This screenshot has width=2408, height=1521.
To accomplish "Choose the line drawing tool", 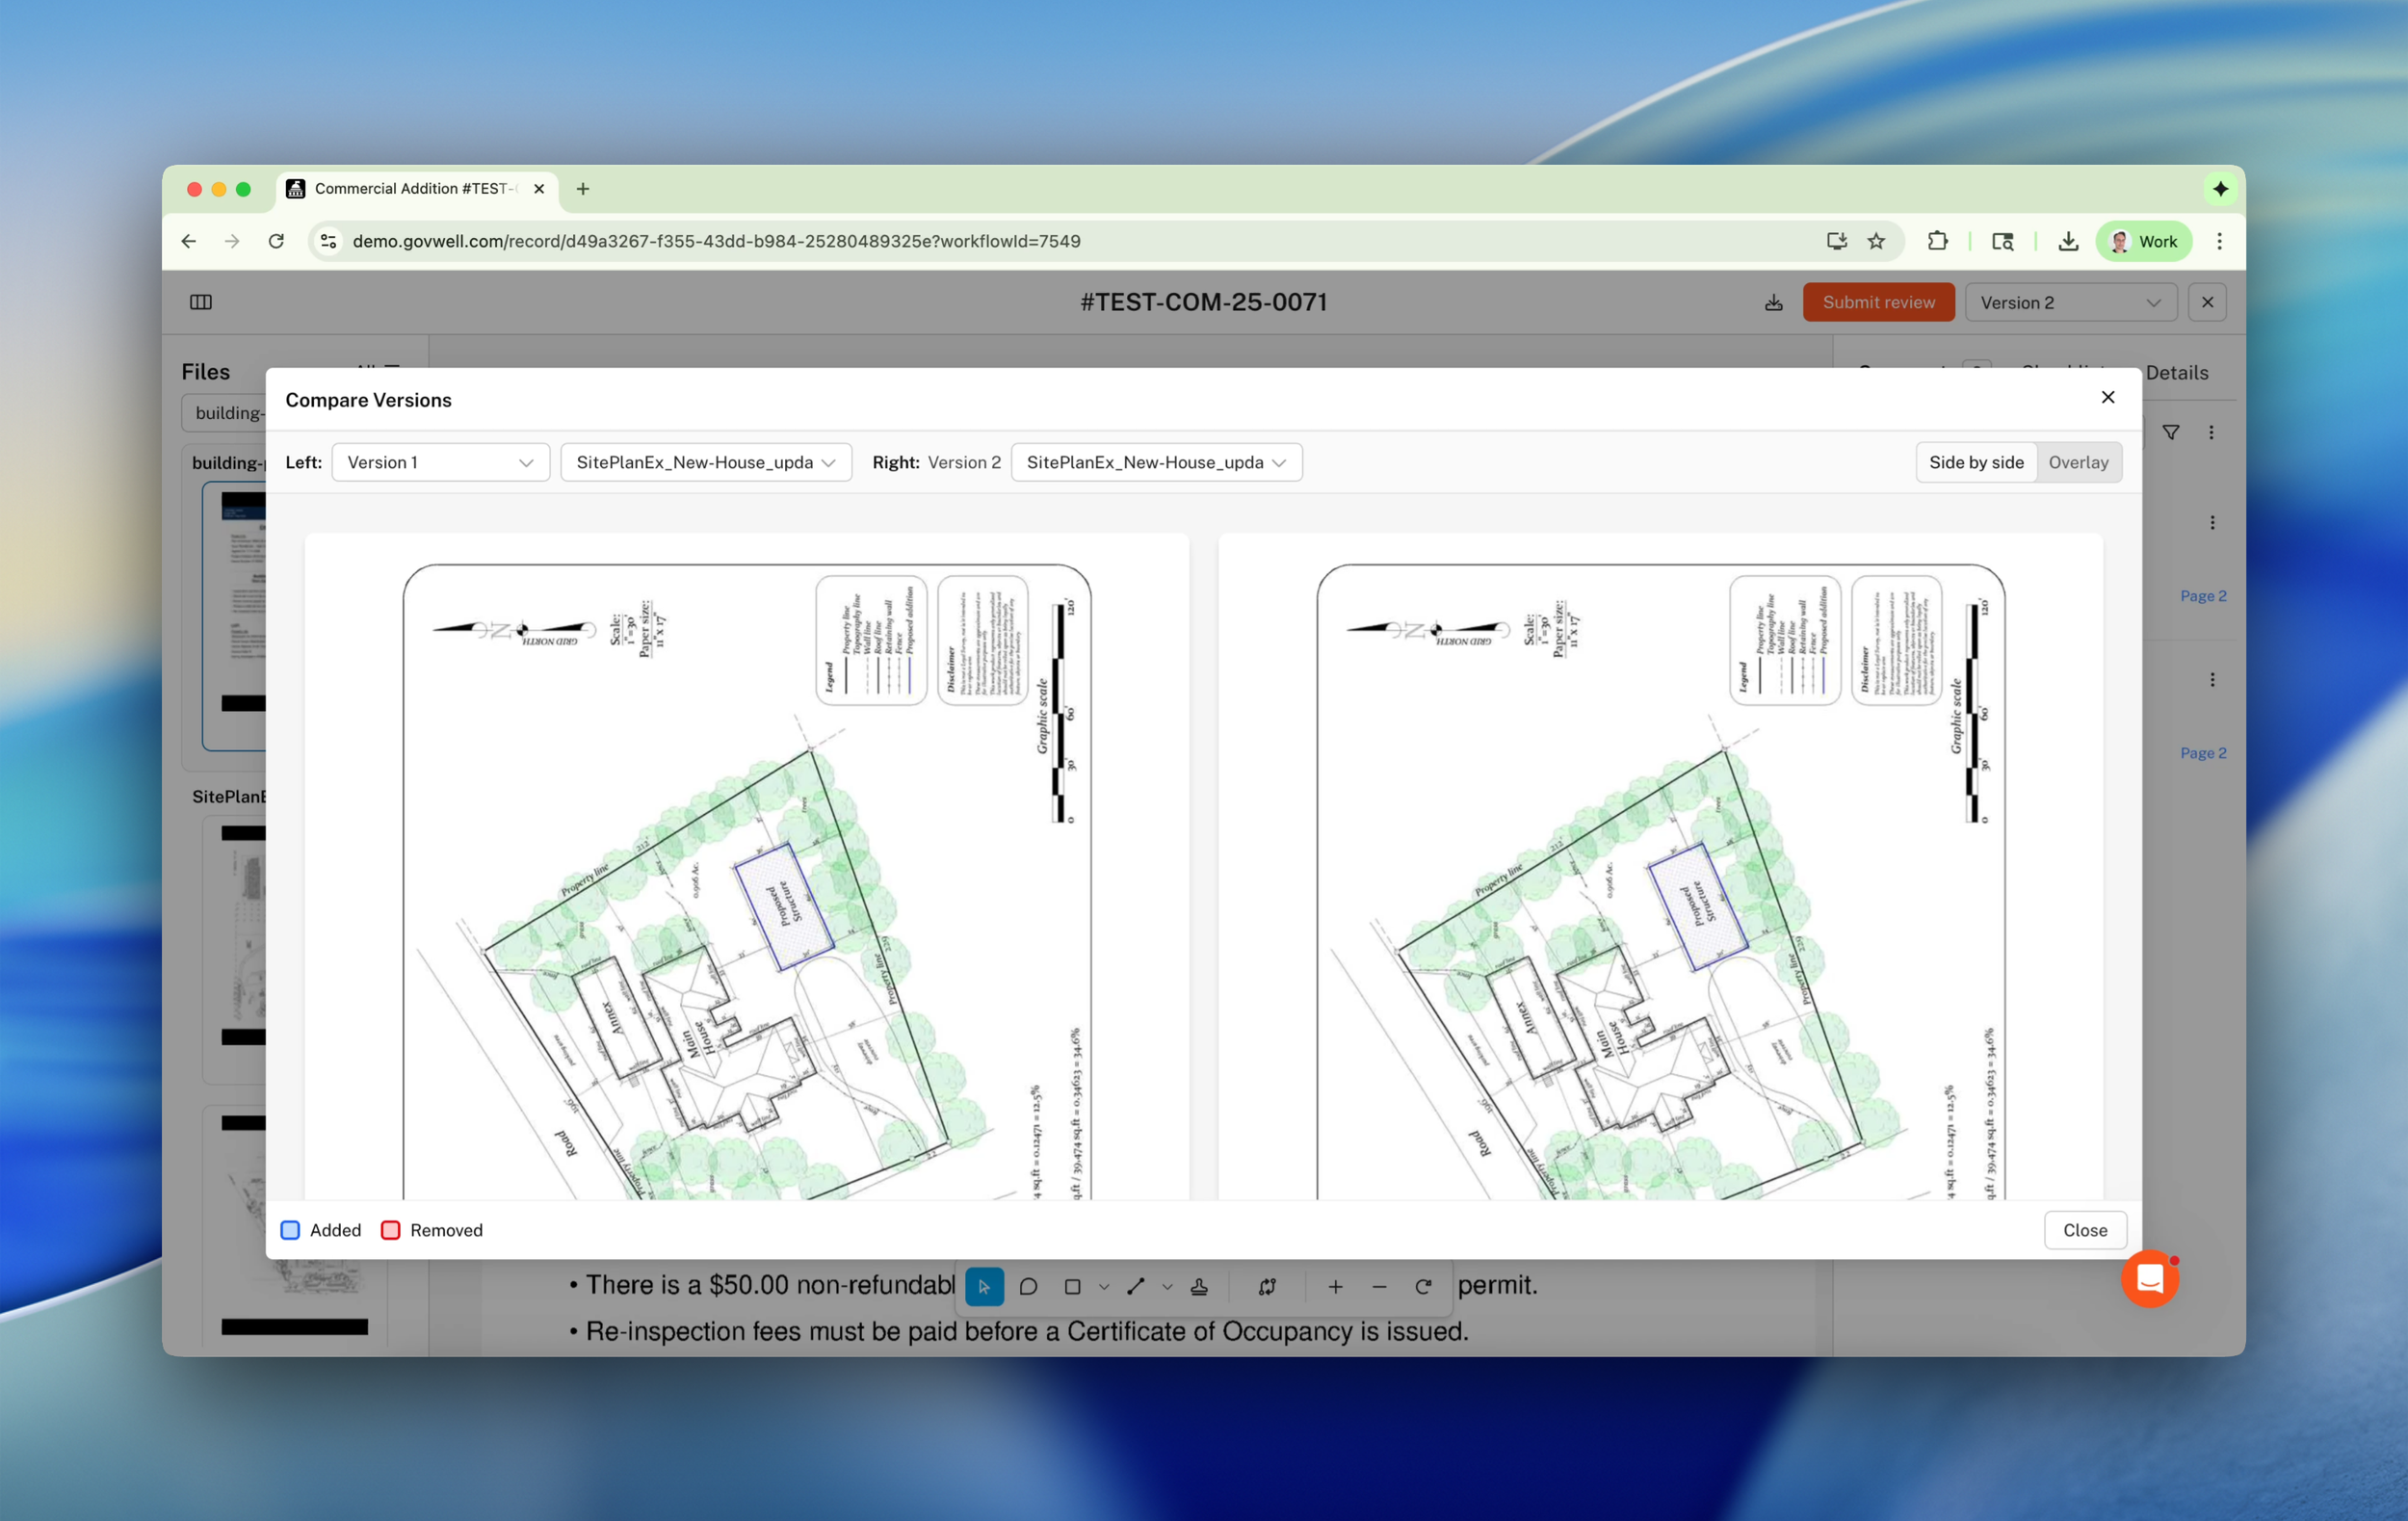I will tap(1135, 1287).
